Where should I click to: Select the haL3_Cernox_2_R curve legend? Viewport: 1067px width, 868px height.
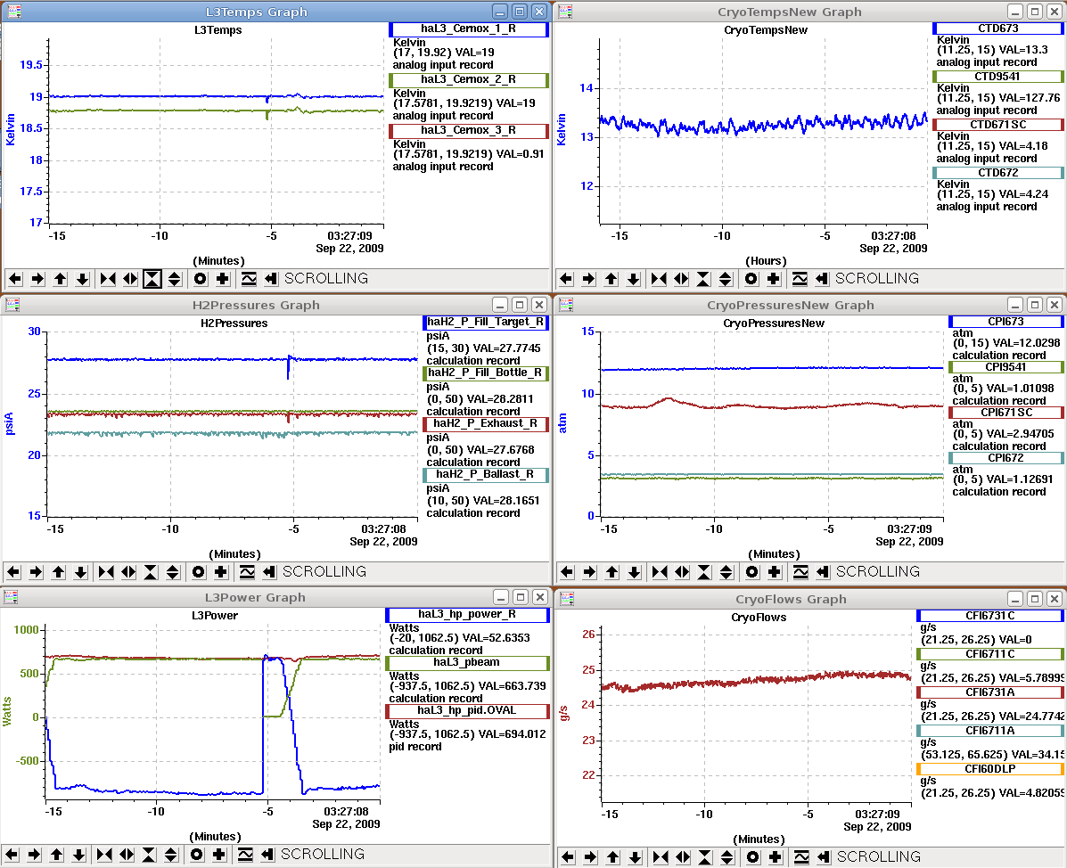468,79
